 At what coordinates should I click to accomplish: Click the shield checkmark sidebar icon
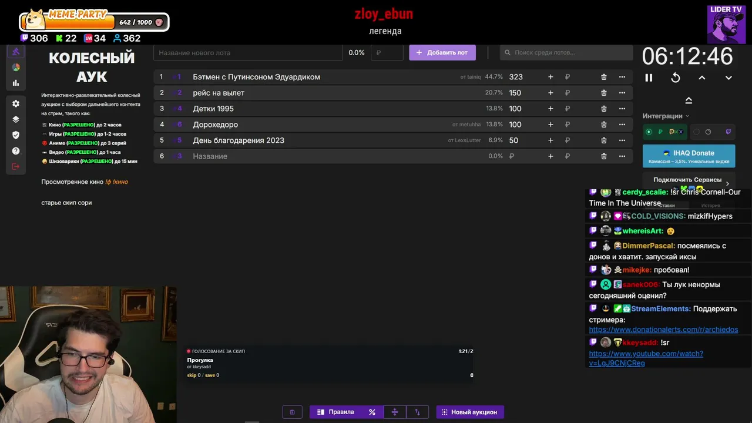pyautogui.click(x=16, y=135)
